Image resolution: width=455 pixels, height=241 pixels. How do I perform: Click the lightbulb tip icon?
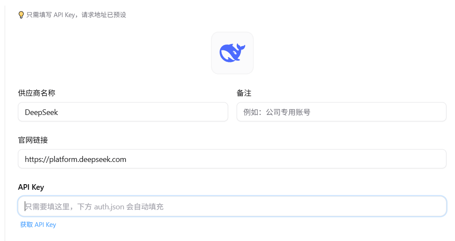(21, 15)
